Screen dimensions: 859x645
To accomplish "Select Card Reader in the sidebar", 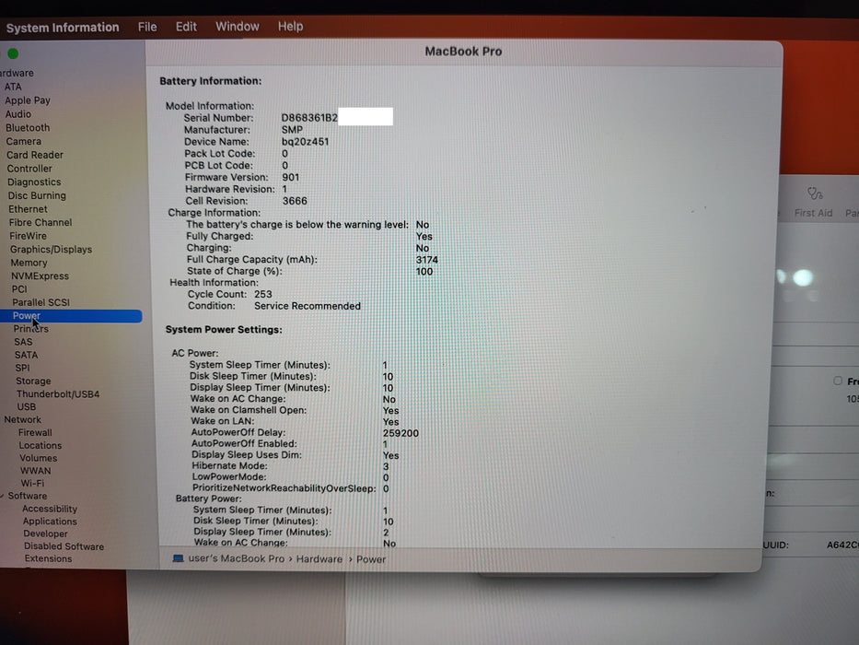I will (x=35, y=155).
